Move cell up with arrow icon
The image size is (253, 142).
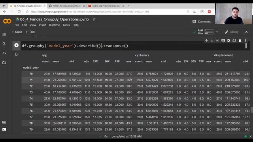[206, 40]
